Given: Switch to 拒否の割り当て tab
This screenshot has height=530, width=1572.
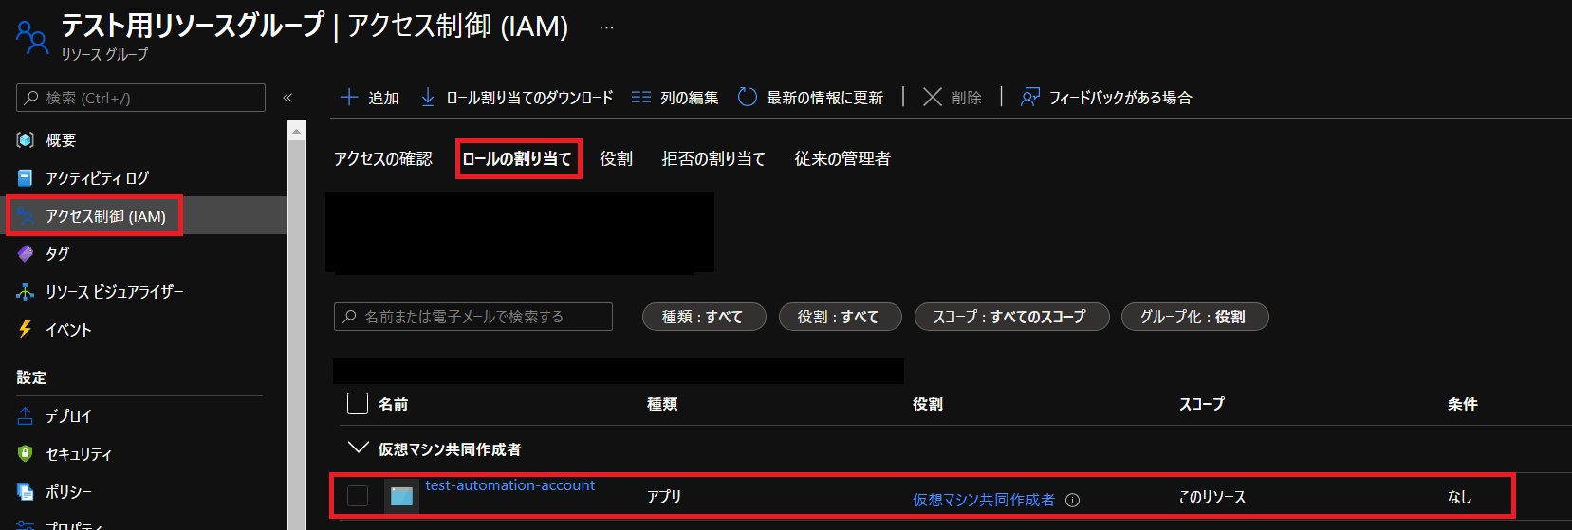Looking at the screenshot, I should click(x=713, y=158).
